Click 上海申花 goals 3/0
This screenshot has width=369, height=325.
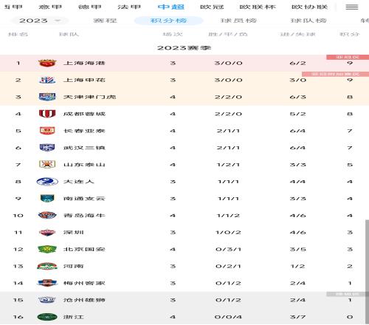[x=297, y=80]
